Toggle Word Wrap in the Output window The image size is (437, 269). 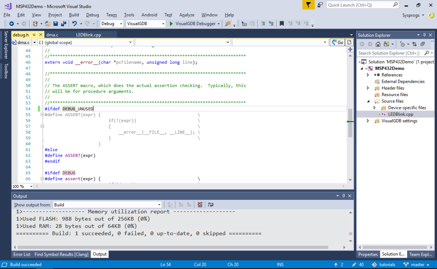coord(210,205)
